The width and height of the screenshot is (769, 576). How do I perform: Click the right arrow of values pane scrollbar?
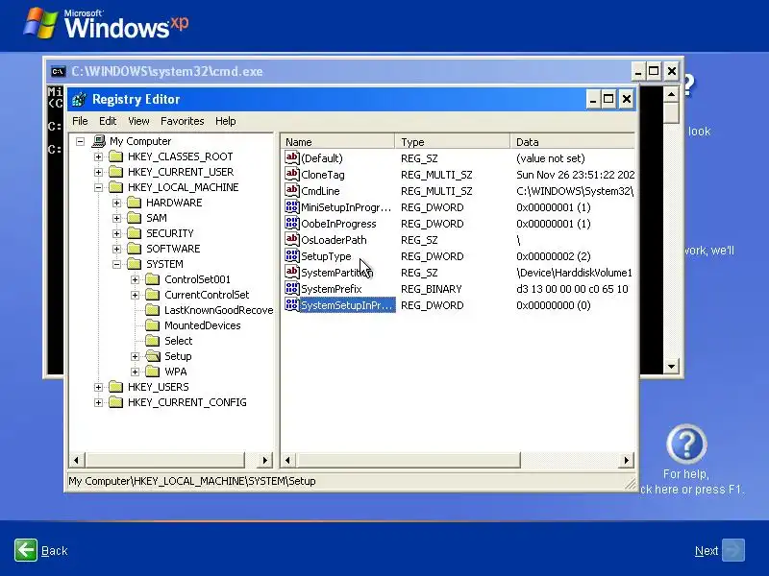[627, 460]
